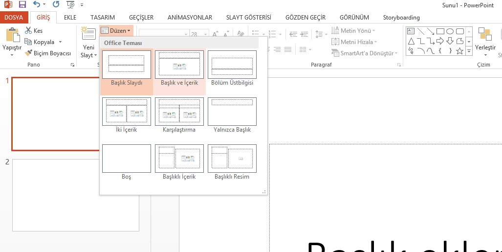Toggle the numbered list icon
The width and height of the screenshot is (502, 252).
coord(272,34)
